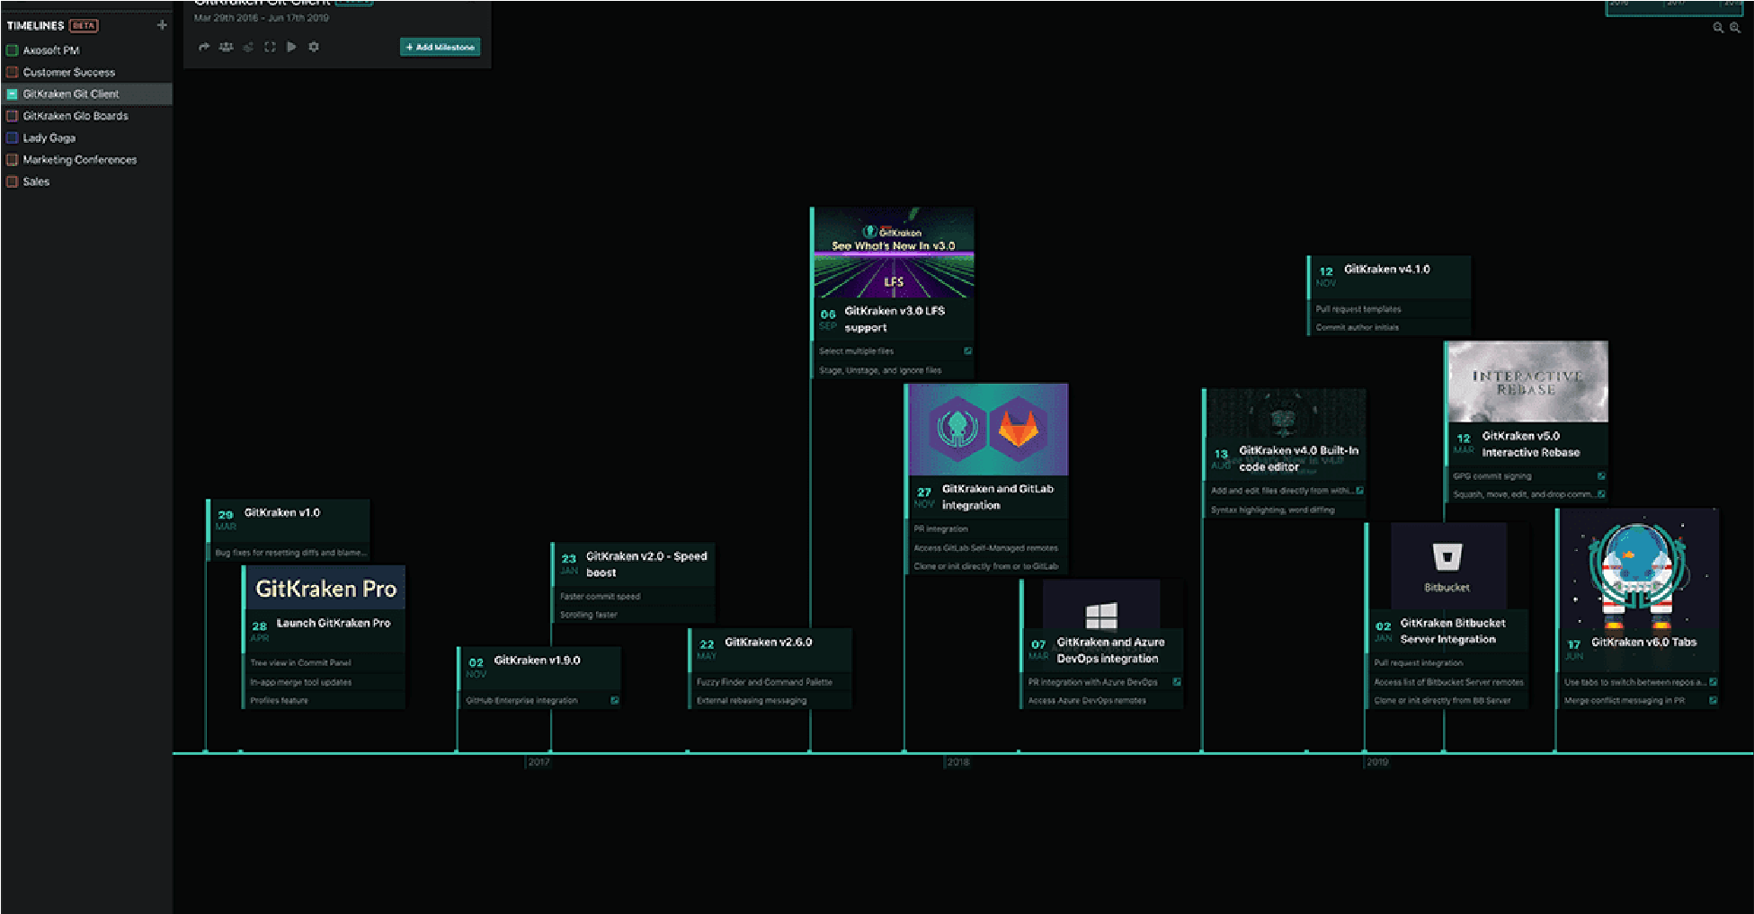Open the GitKraken v2.6.0 milestone

[770, 669]
